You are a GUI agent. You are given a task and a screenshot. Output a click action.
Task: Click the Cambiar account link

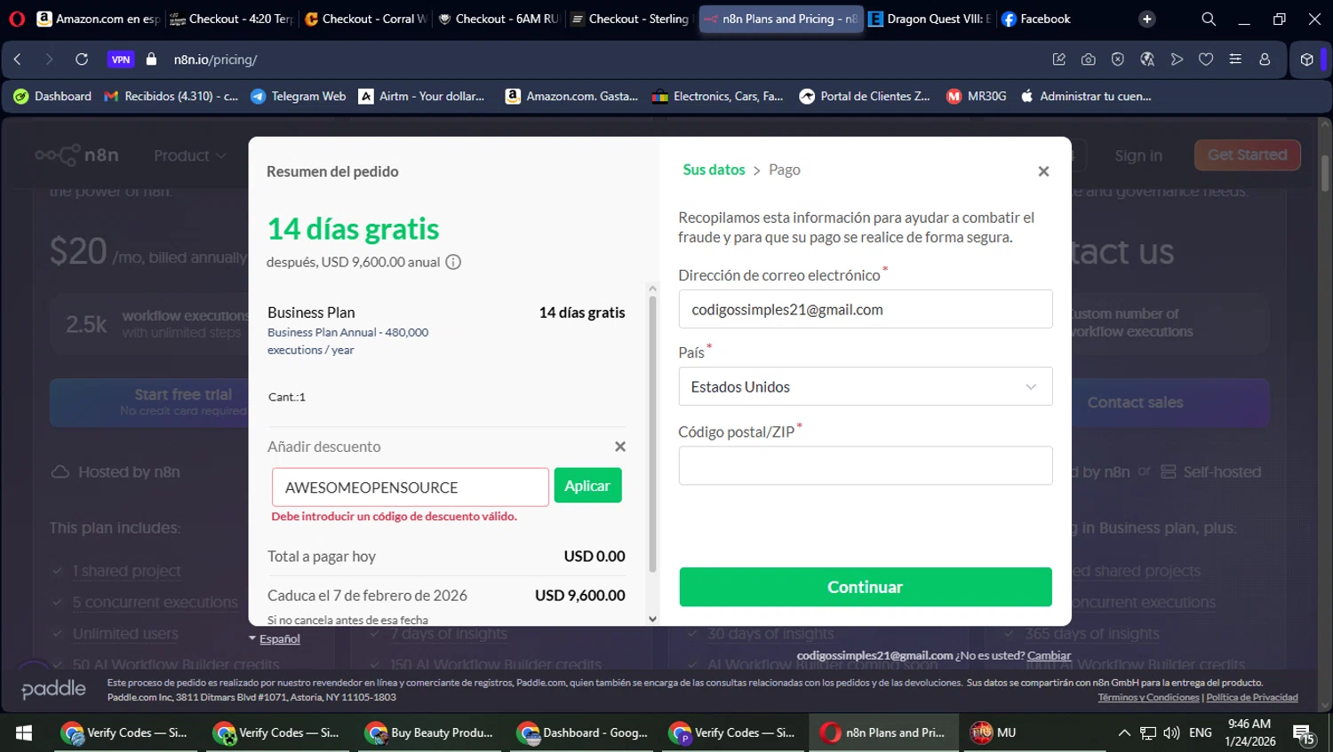click(1049, 655)
